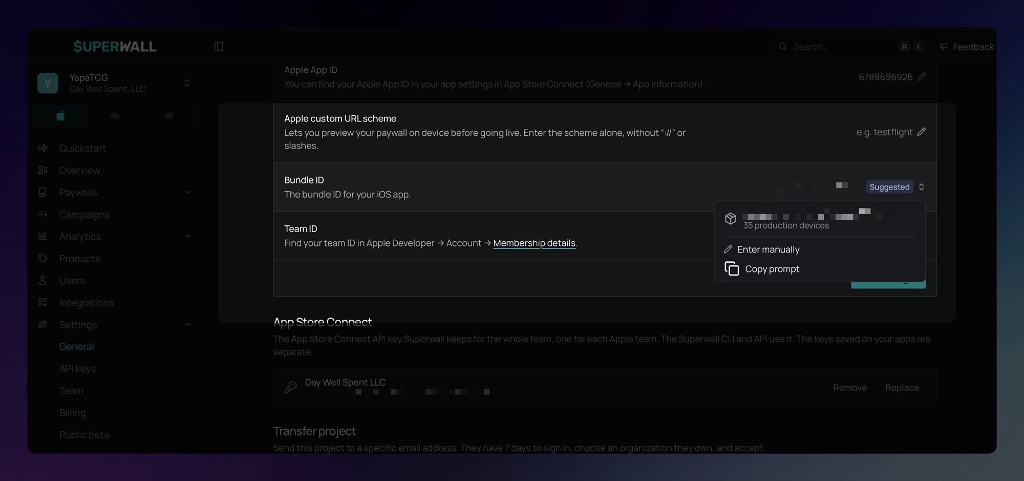Collapse the Settings section chevron
This screenshot has height=481, width=1024.
click(x=187, y=324)
